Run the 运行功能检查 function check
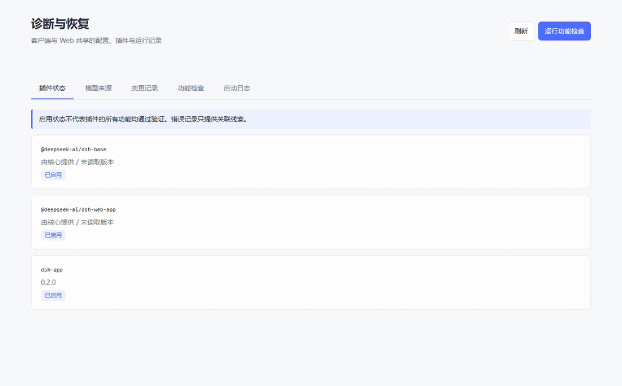The image size is (622, 386). click(x=564, y=31)
